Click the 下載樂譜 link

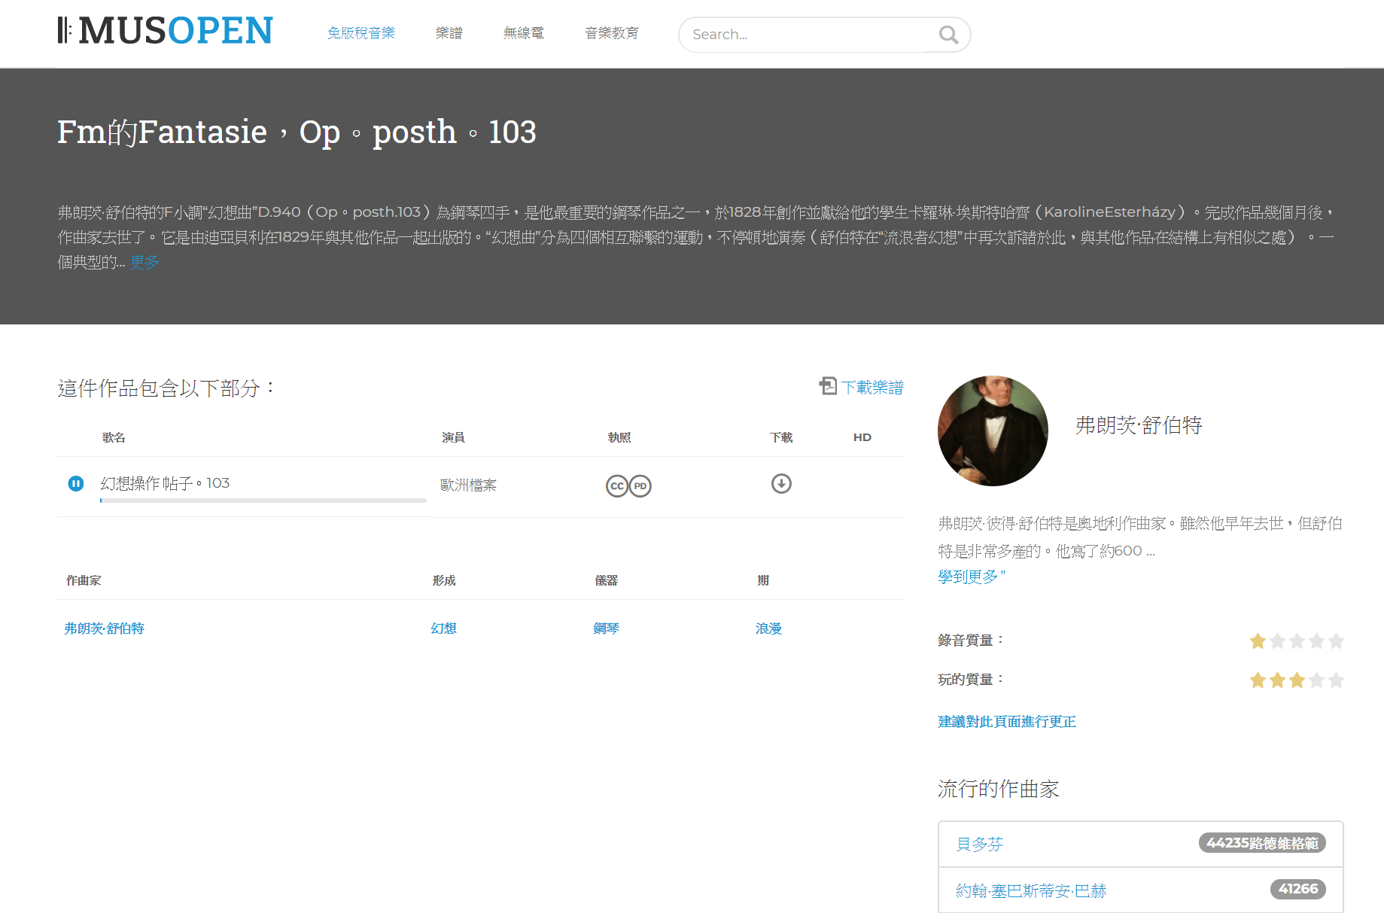872,387
